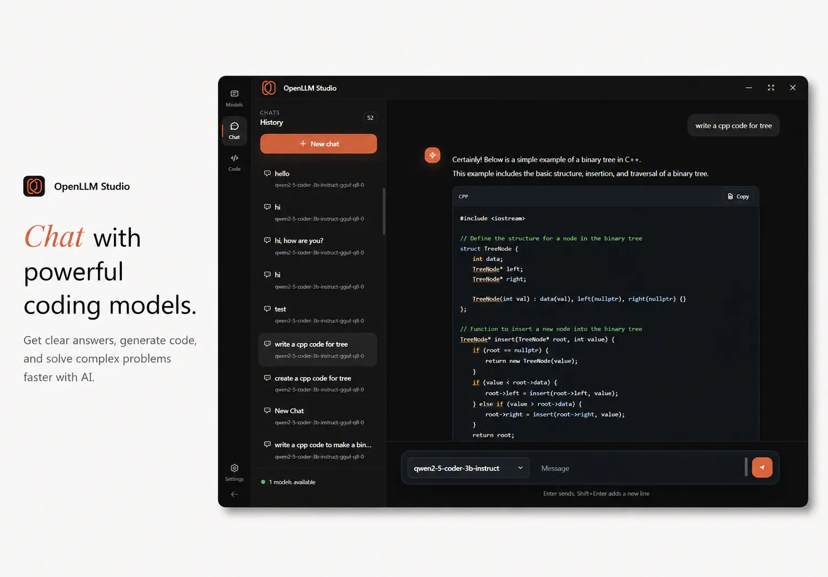
Task: Click the user message bubble "write a cpp code for tree"
Action: [733, 126]
